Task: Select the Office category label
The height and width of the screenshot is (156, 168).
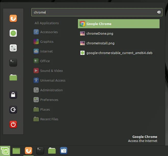Action: [x=45, y=61]
